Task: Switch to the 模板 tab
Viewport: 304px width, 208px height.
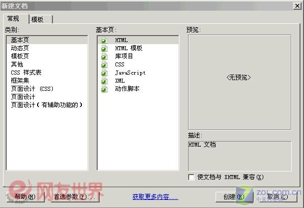Action: pyautogui.click(x=41, y=19)
